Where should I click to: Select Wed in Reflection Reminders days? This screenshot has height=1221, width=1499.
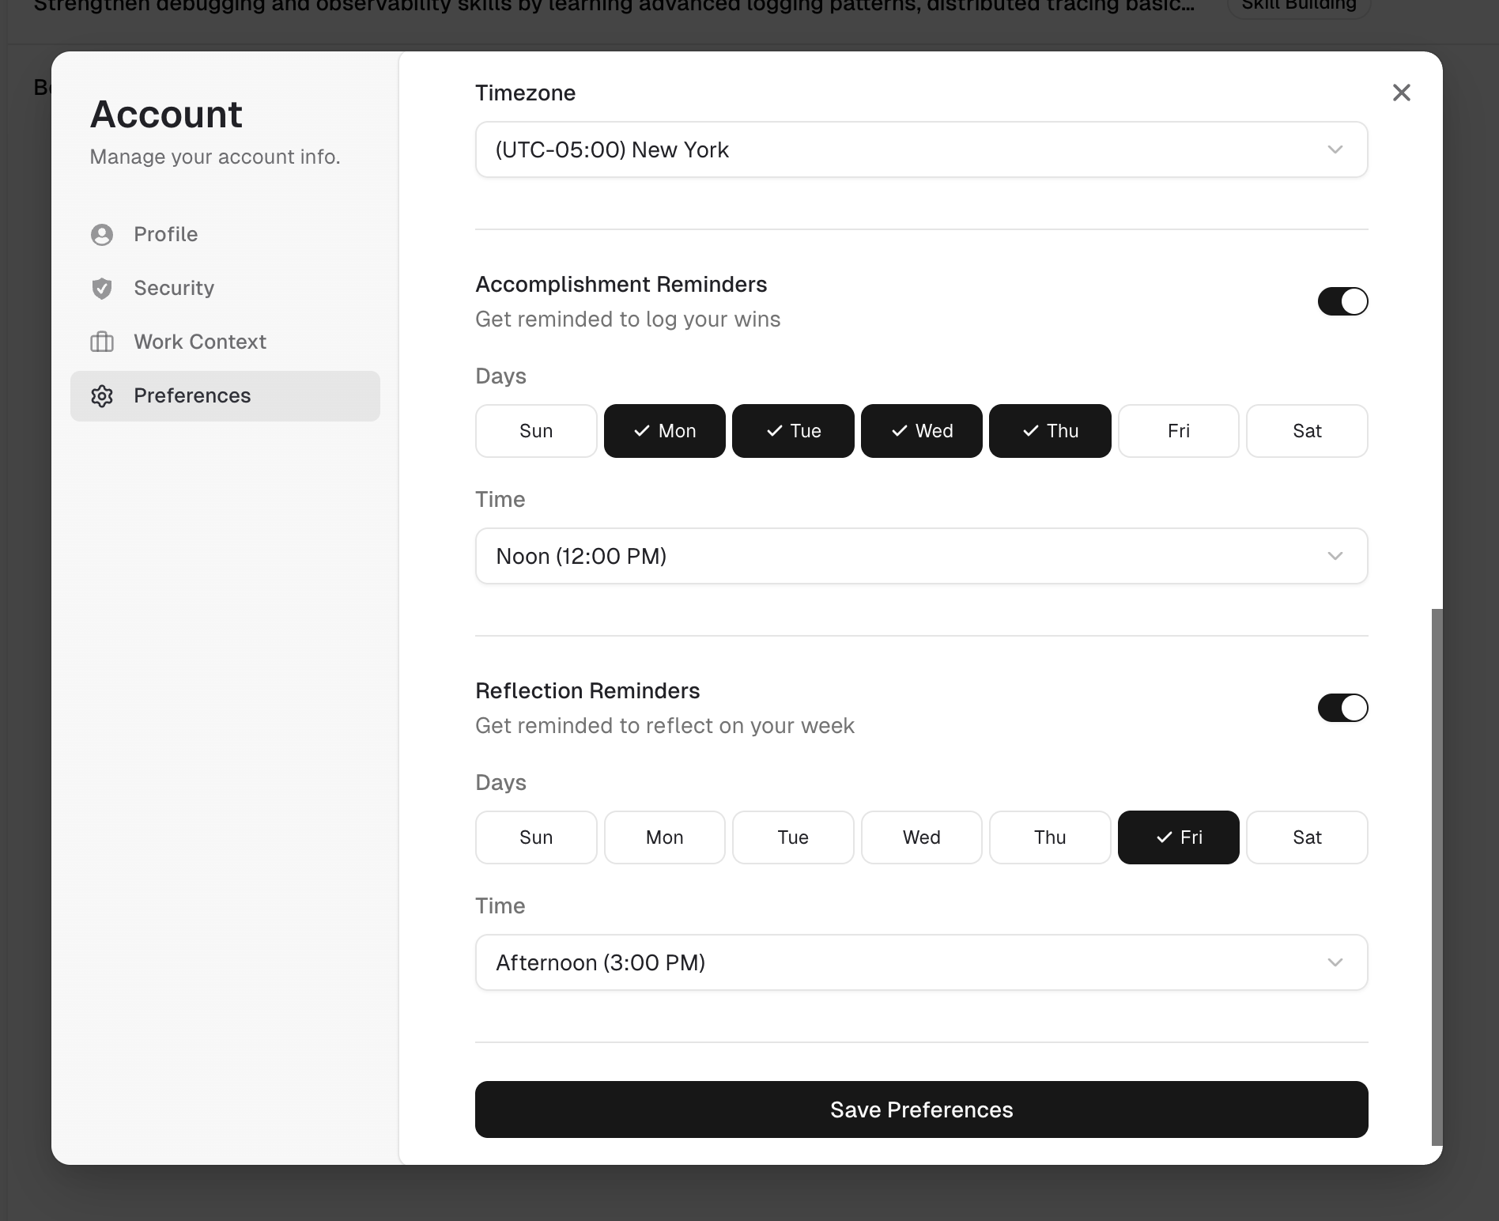click(x=921, y=837)
